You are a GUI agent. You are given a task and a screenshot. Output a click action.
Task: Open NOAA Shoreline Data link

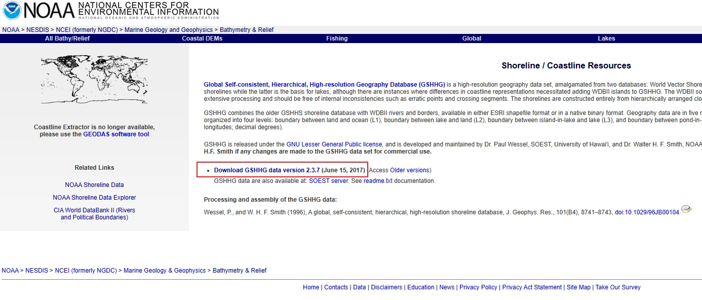94,185
